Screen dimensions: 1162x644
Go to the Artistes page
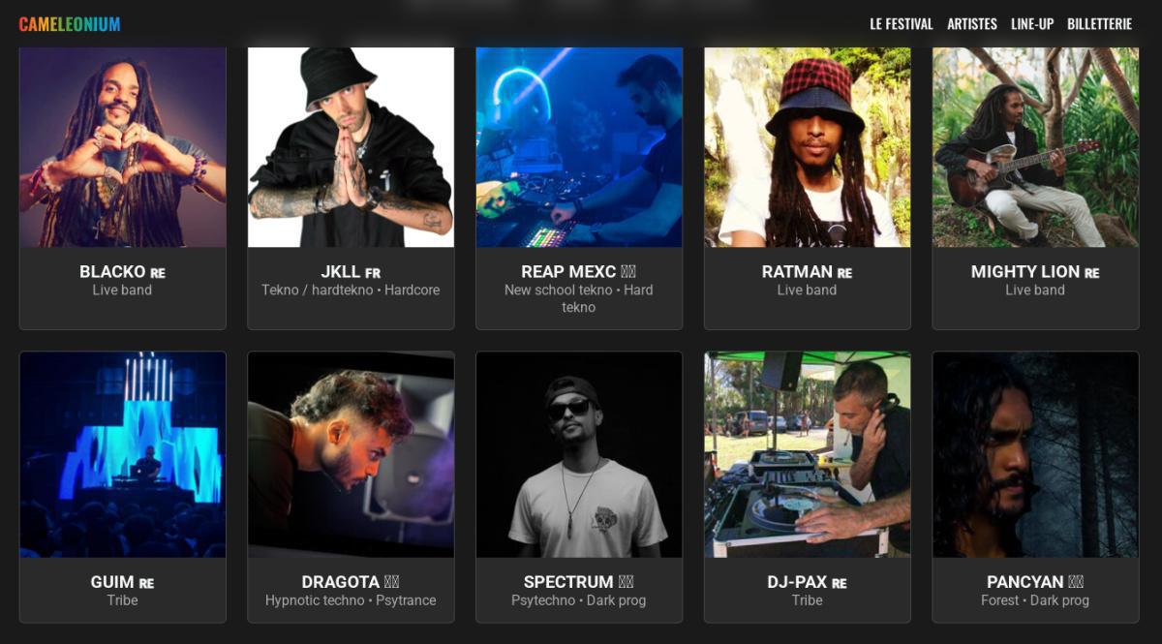972,24
